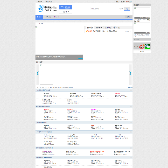Open the purple link in the navigation bar
The width and height of the screenshot is (168, 168).
56,17
